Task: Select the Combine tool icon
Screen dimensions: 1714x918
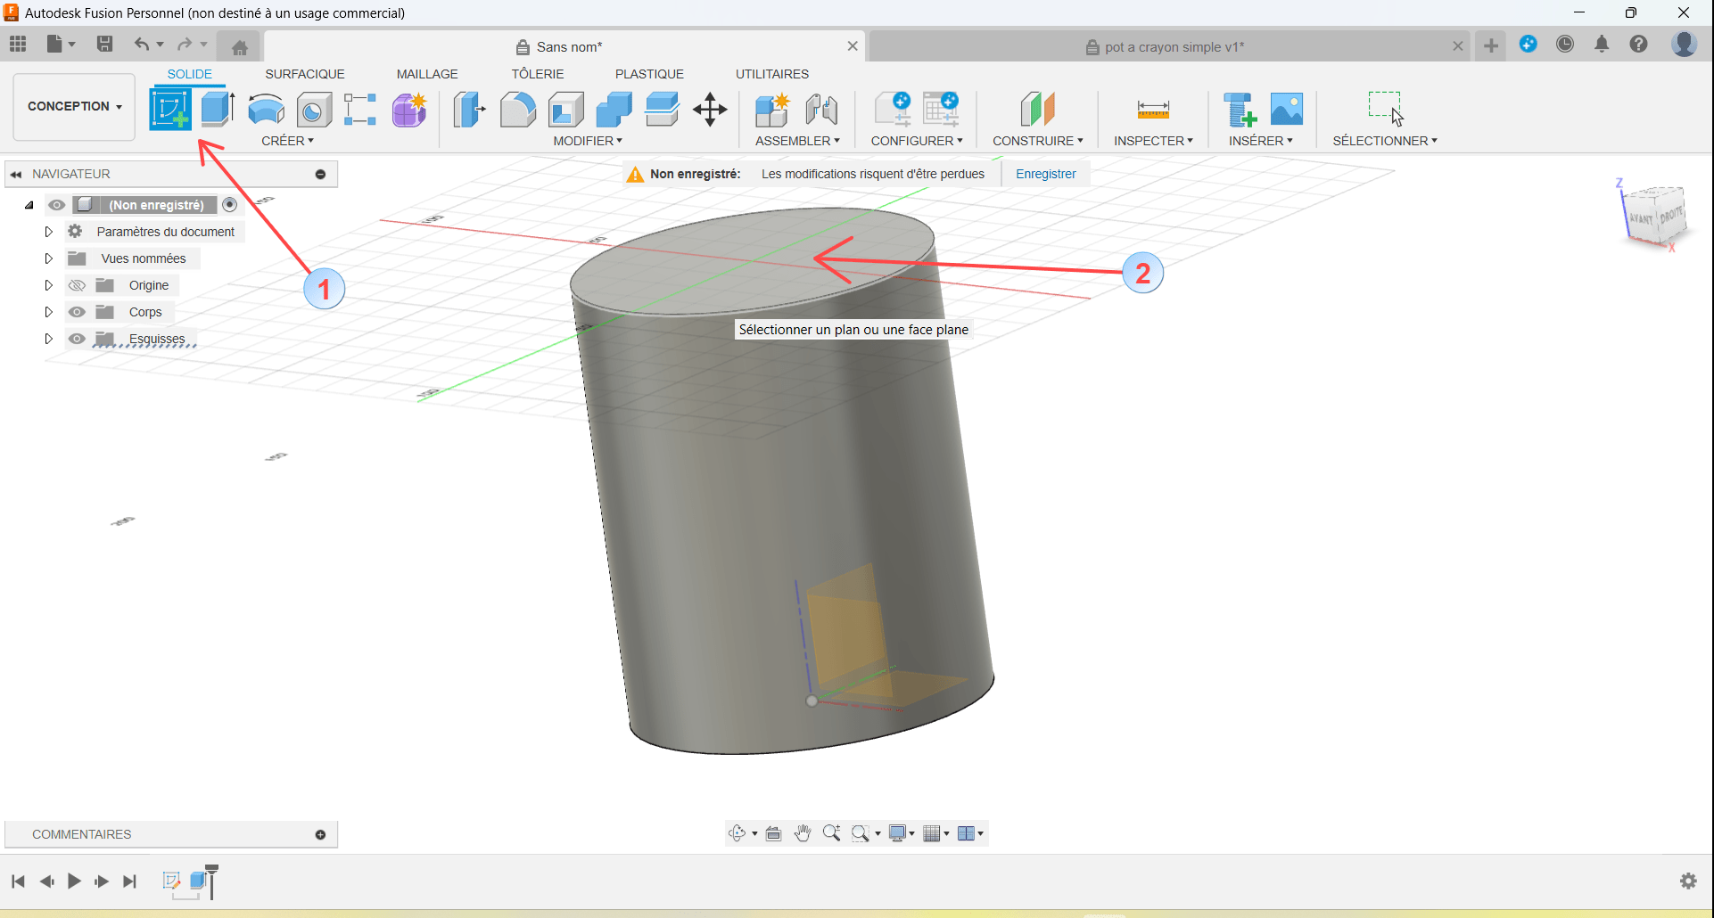Action: click(x=614, y=110)
